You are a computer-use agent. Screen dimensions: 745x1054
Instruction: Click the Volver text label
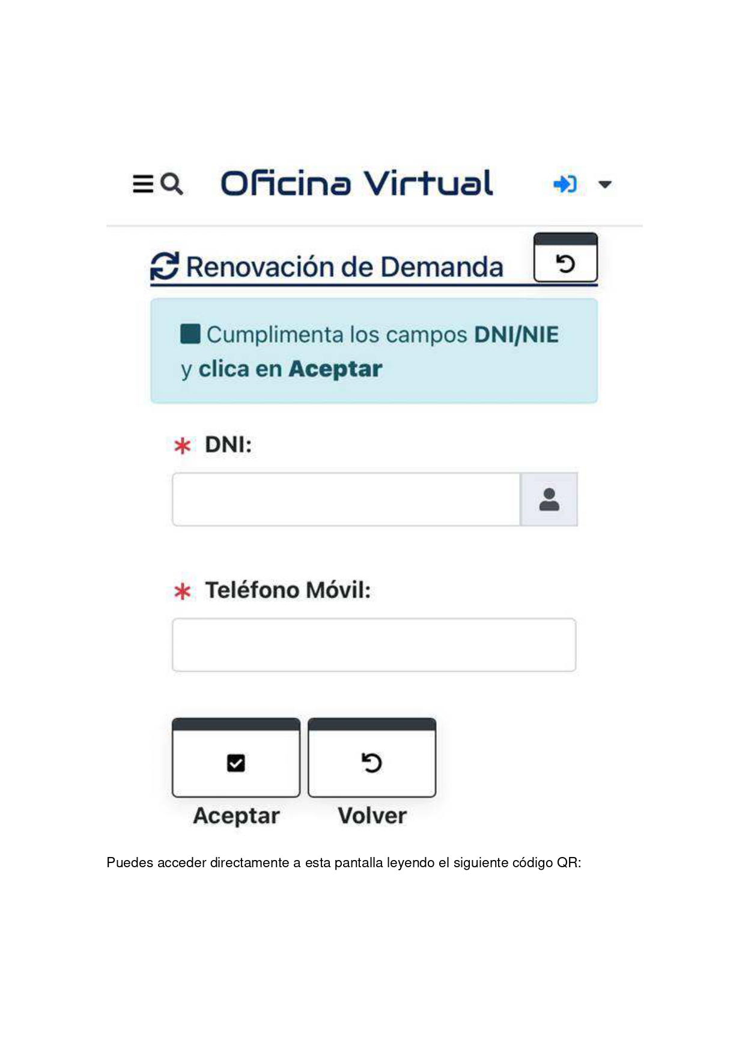372,816
